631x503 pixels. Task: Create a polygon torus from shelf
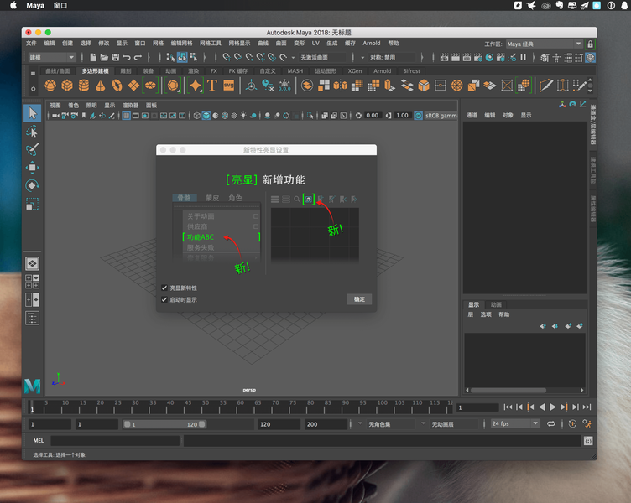117,86
